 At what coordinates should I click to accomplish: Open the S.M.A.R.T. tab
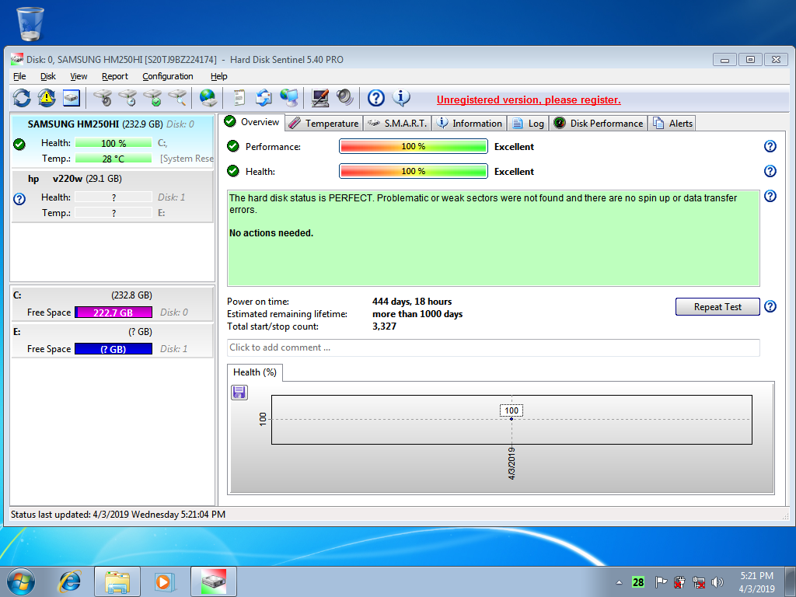tap(396, 123)
